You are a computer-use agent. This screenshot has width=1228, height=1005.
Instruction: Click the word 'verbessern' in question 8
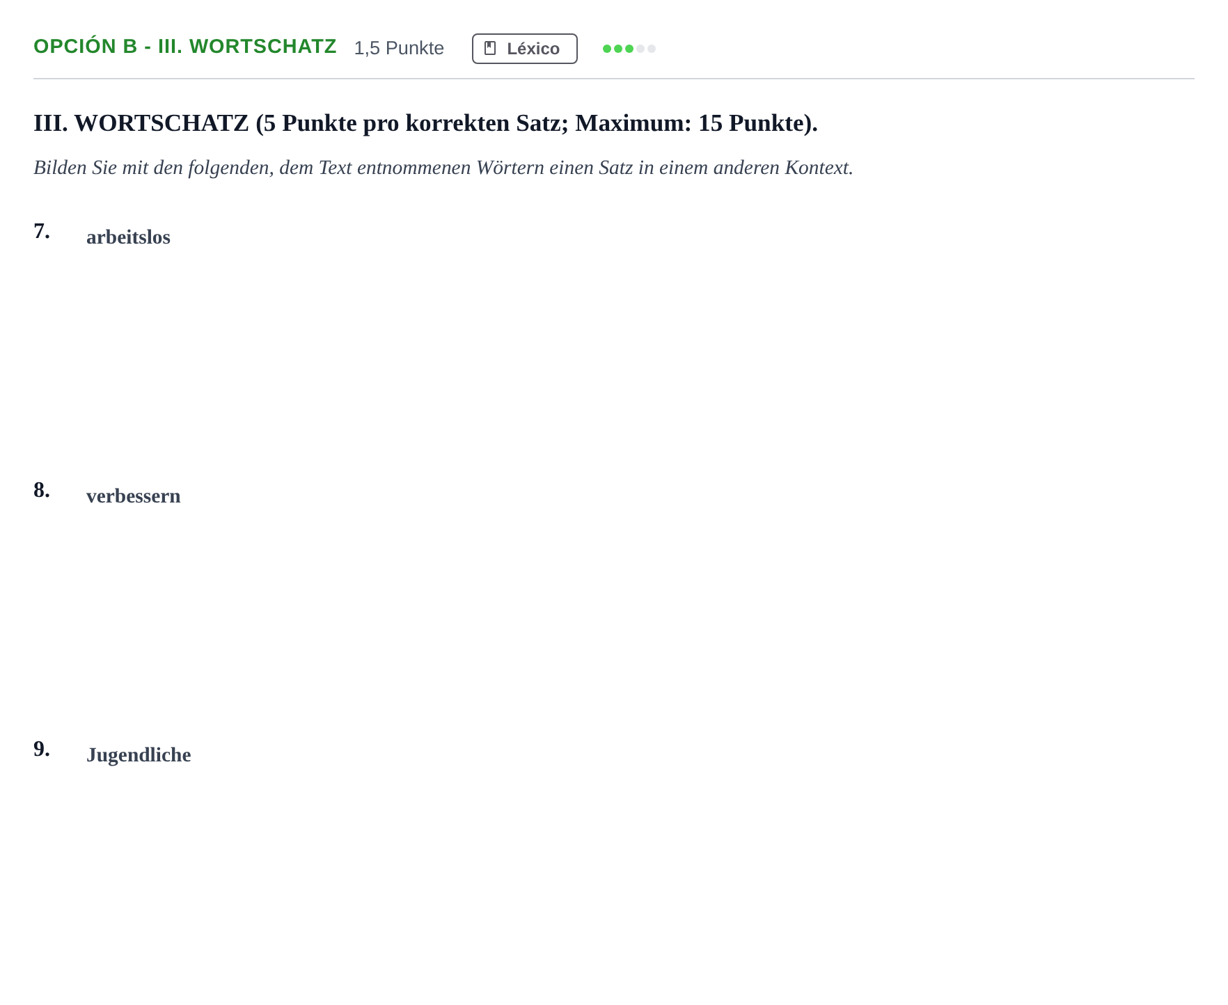pyautogui.click(x=134, y=496)
